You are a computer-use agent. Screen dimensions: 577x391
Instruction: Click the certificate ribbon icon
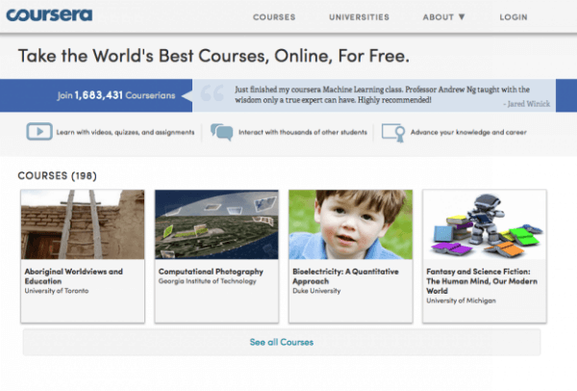pyautogui.click(x=392, y=132)
